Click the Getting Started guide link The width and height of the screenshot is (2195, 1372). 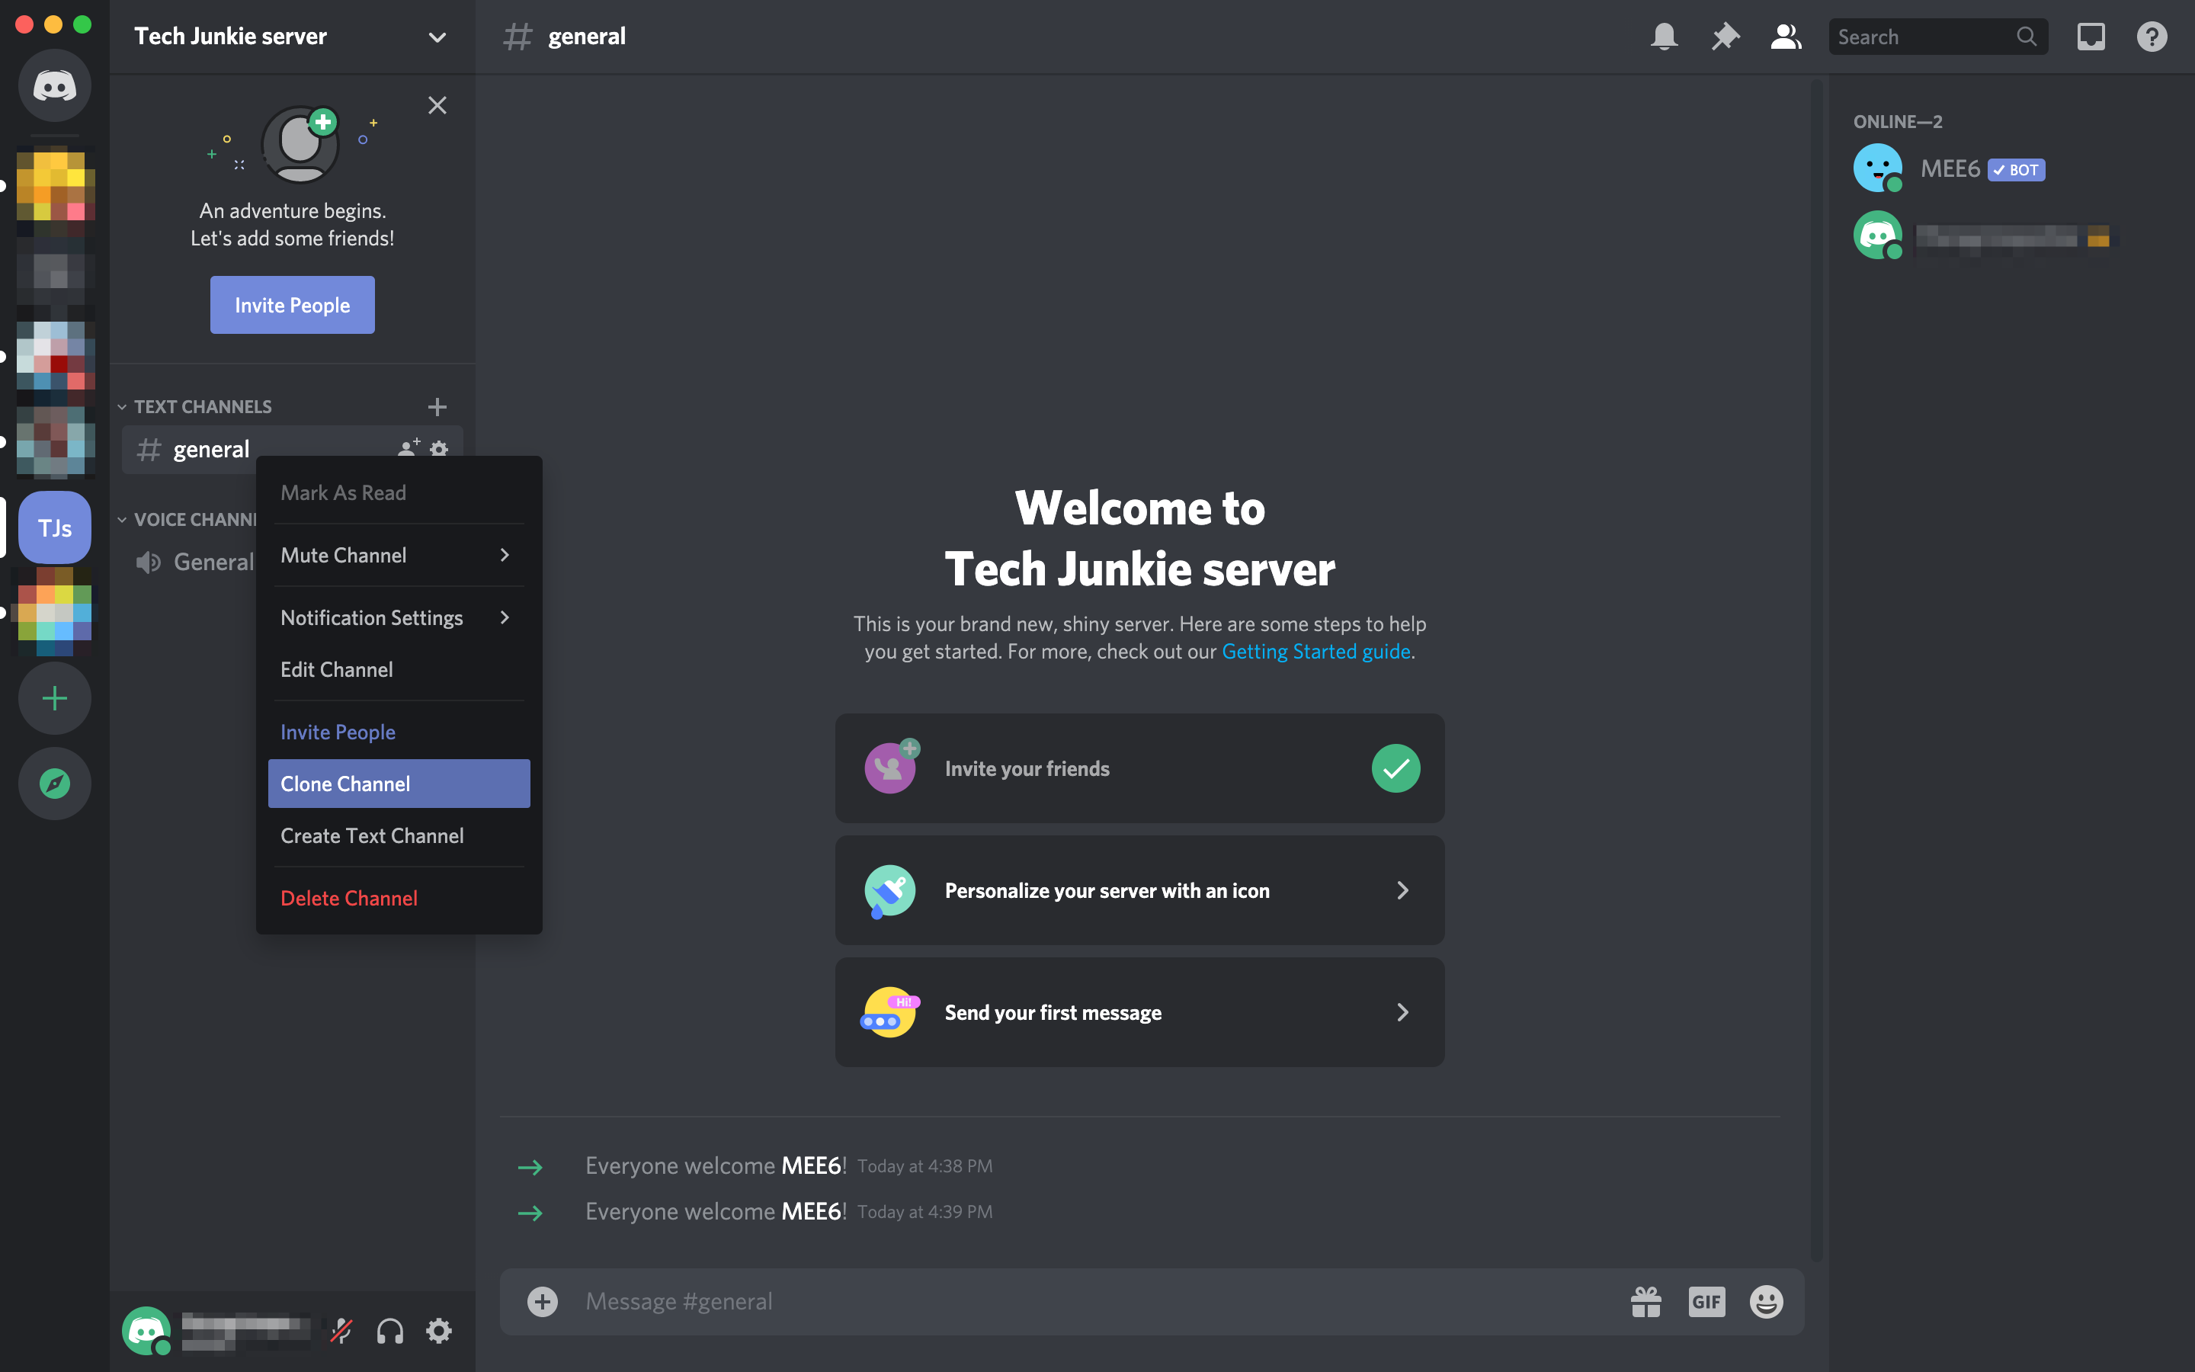(x=1316, y=651)
